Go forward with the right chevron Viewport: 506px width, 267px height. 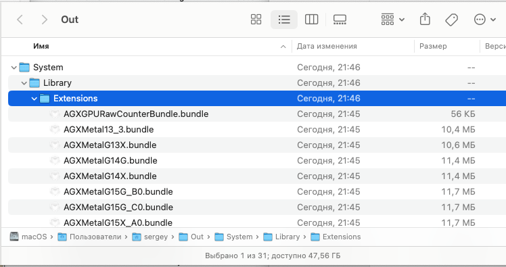point(45,20)
